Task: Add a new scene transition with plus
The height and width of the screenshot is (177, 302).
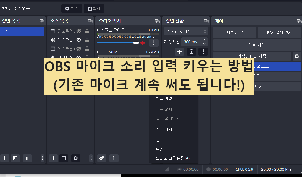Action: pyautogui.click(x=180, y=51)
